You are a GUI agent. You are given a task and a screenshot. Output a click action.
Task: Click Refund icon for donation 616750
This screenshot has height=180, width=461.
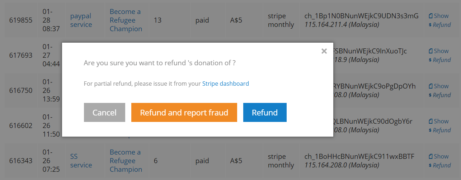click(439, 95)
